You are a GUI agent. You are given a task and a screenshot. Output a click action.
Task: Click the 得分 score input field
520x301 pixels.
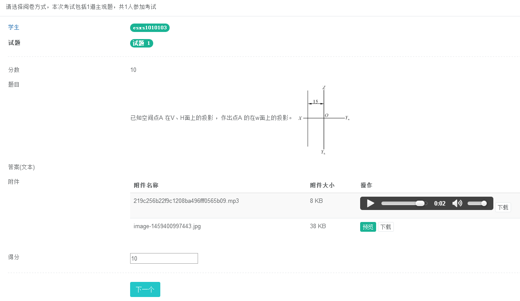click(164, 258)
